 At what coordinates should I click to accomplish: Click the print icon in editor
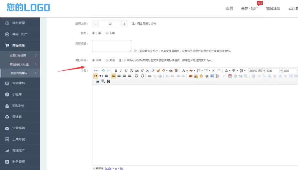[x=98, y=81]
